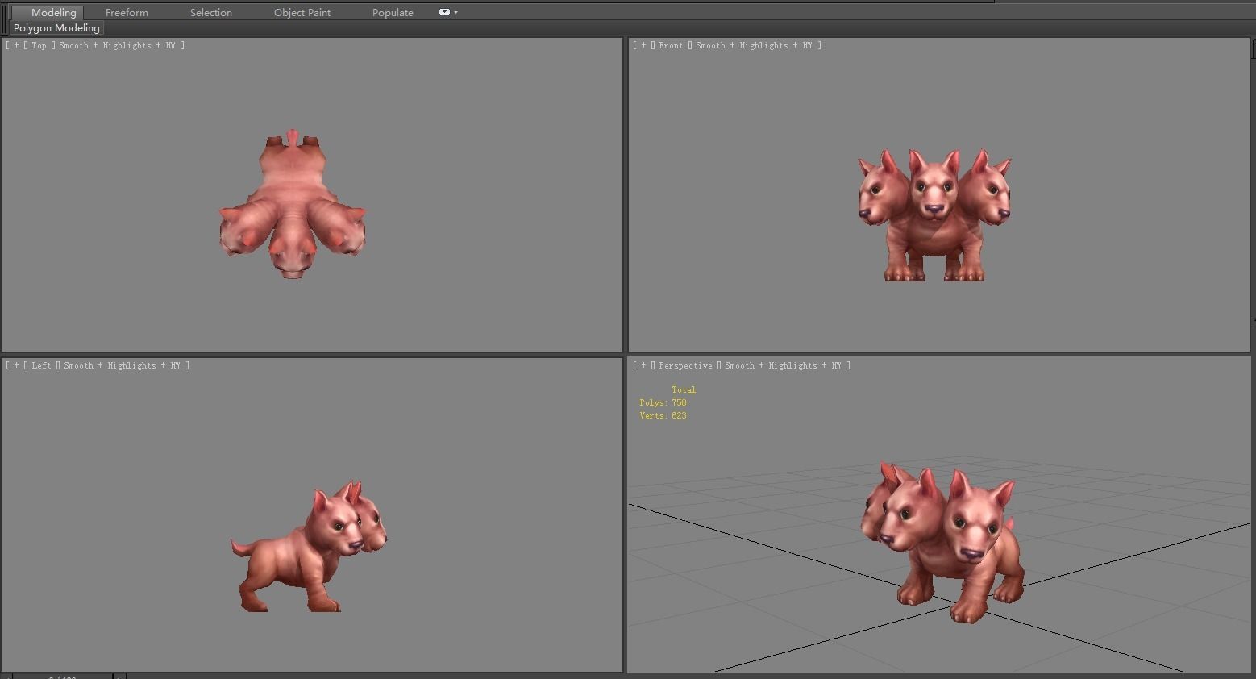Open the Selection ribbon tab

(211, 12)
